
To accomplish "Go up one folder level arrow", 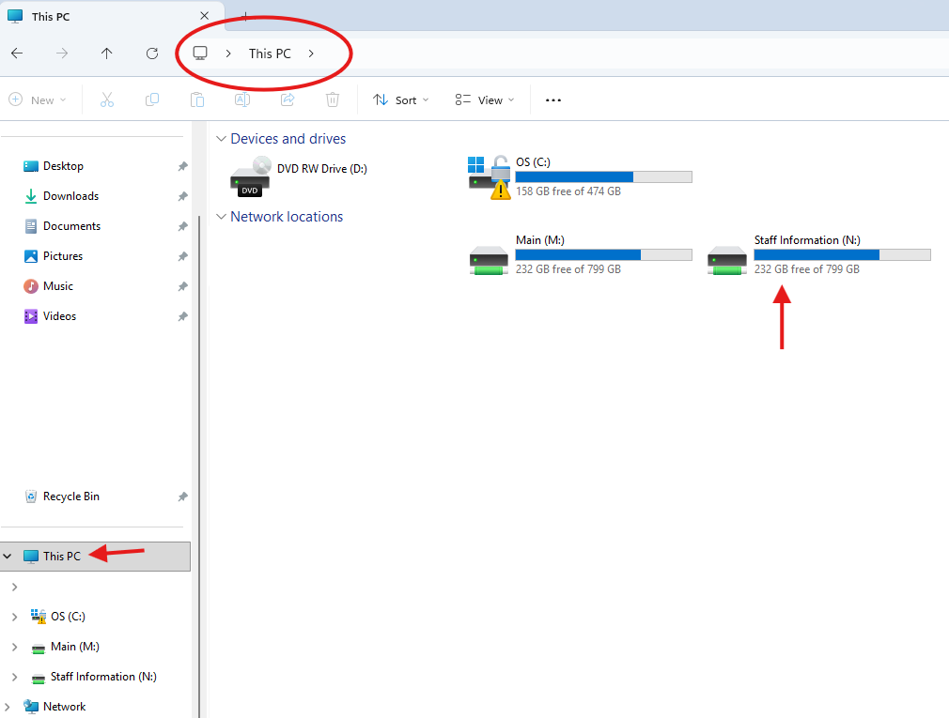I will tap(106, 53).
